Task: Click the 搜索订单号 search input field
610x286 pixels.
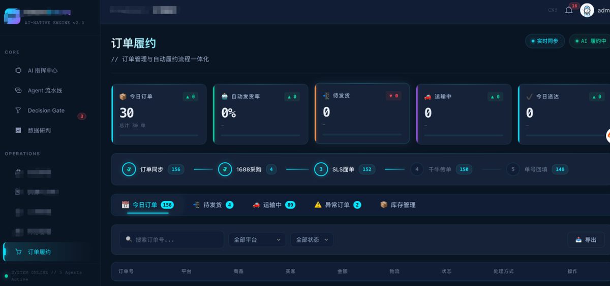Action: click(x=172, y=240)
